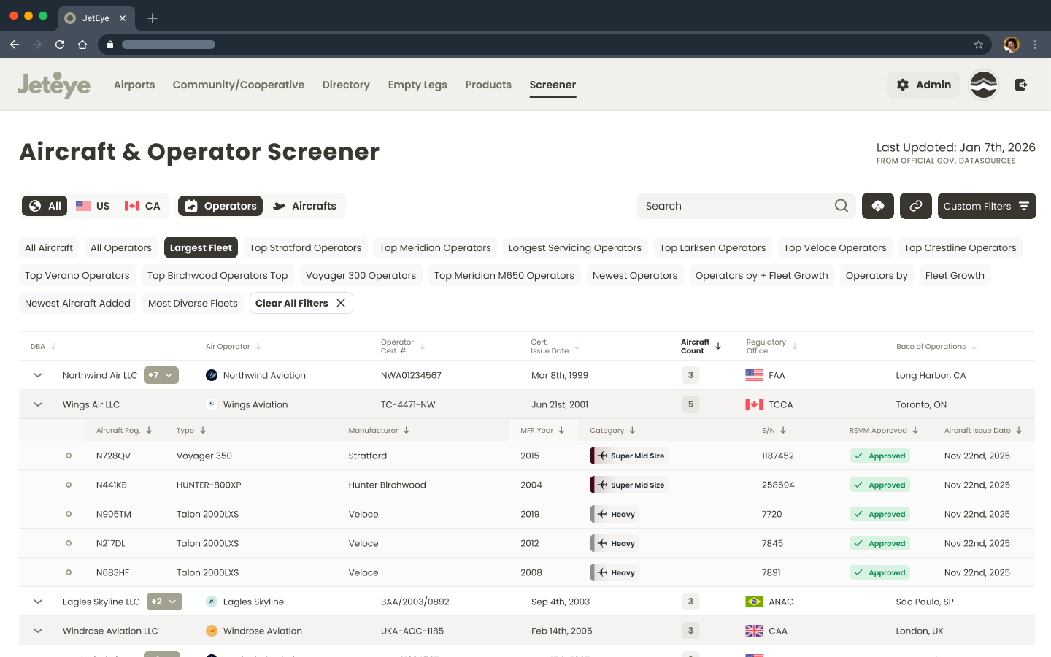Image resolution: width=1051 pixels, height=657 pixels.
Task: Sort by DBA column arrow
Action: click(x=53, y=346)
